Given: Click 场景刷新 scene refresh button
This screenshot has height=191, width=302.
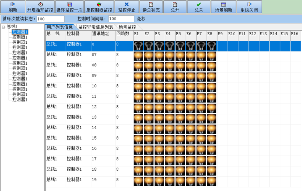Looking at the screenshot, I should (223, 7).
